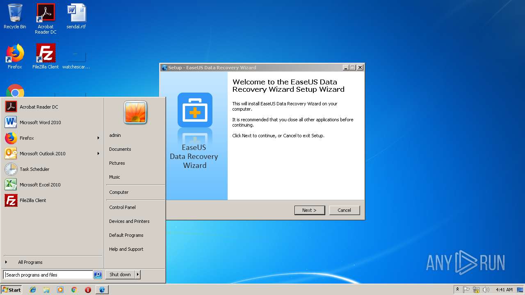The image size is (525, 295).
Task: Open the media player taskbar icon
Action: tap(60, 290)
